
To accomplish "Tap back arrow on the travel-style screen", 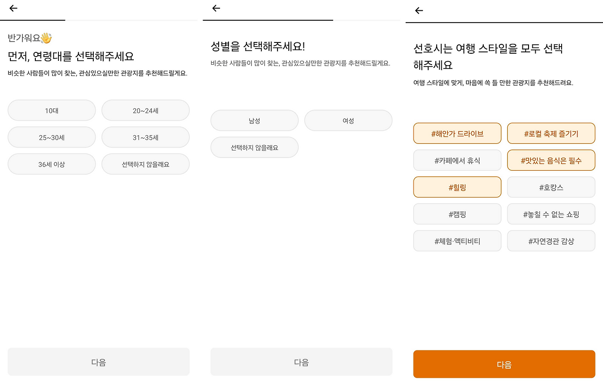I will point(419,10).
